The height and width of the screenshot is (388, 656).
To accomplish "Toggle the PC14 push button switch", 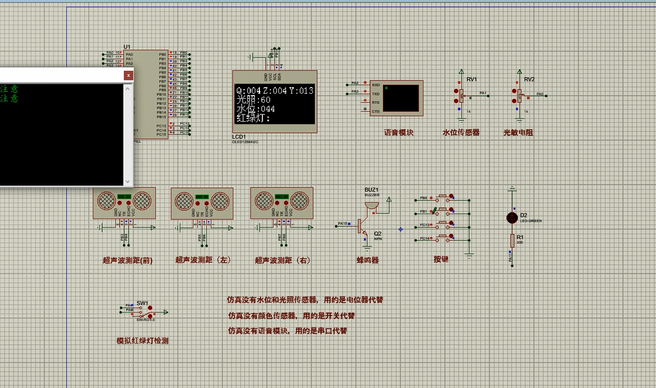I will [x=451, y=236].
